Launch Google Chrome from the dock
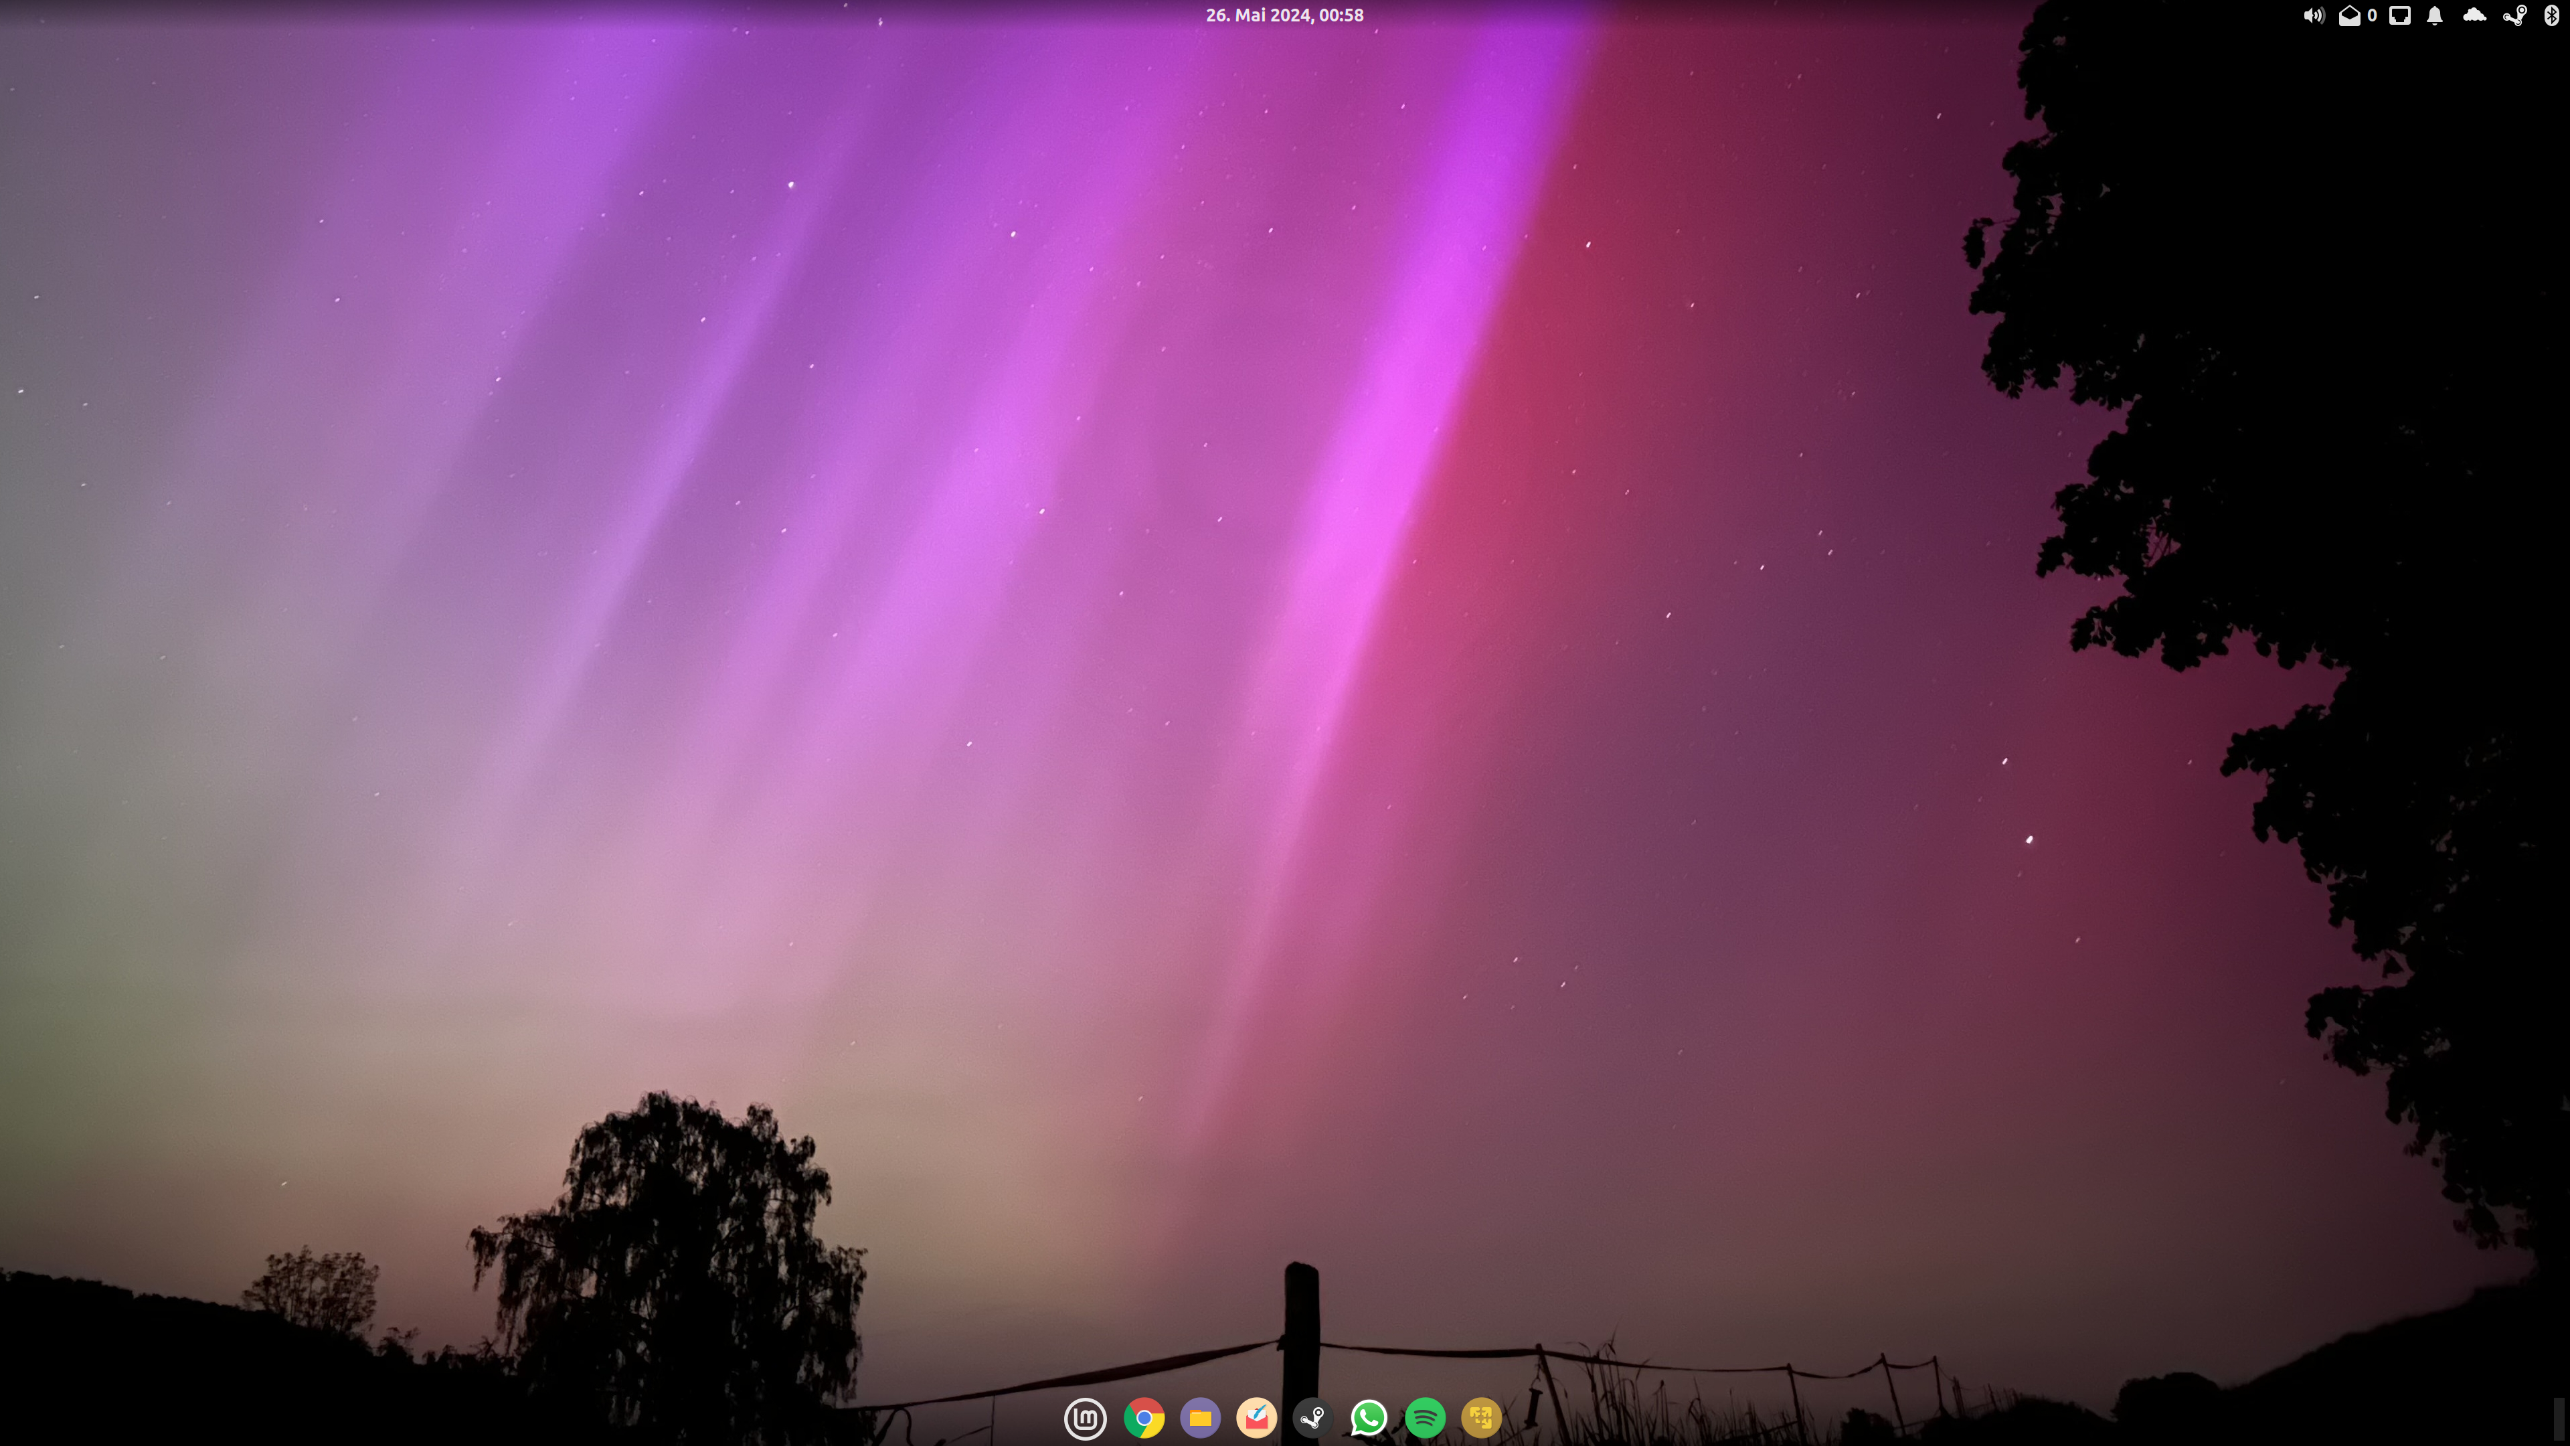This screenshot has width=2570, height=1446. click(1143, 1418)
